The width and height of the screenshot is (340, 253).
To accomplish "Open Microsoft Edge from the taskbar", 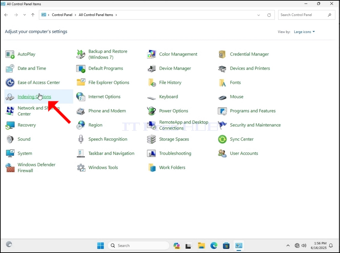I will (214, 246).
